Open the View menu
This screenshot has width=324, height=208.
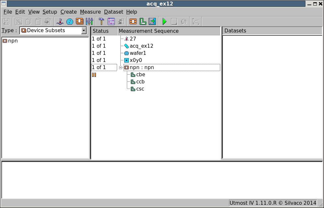(34, 12)
